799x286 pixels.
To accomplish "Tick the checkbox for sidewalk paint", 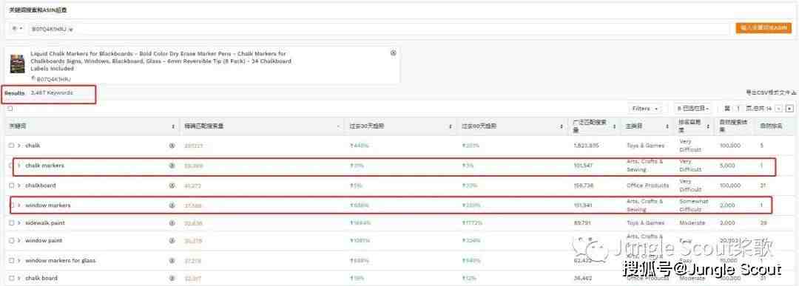I will click(11, 223).
